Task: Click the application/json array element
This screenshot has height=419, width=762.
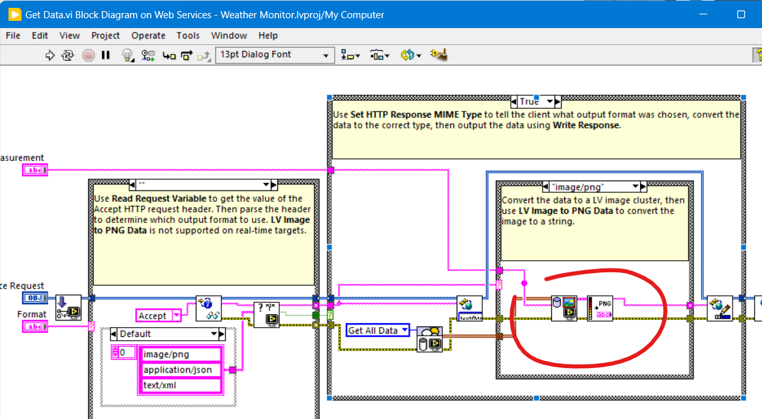Action: click(180, 369)
